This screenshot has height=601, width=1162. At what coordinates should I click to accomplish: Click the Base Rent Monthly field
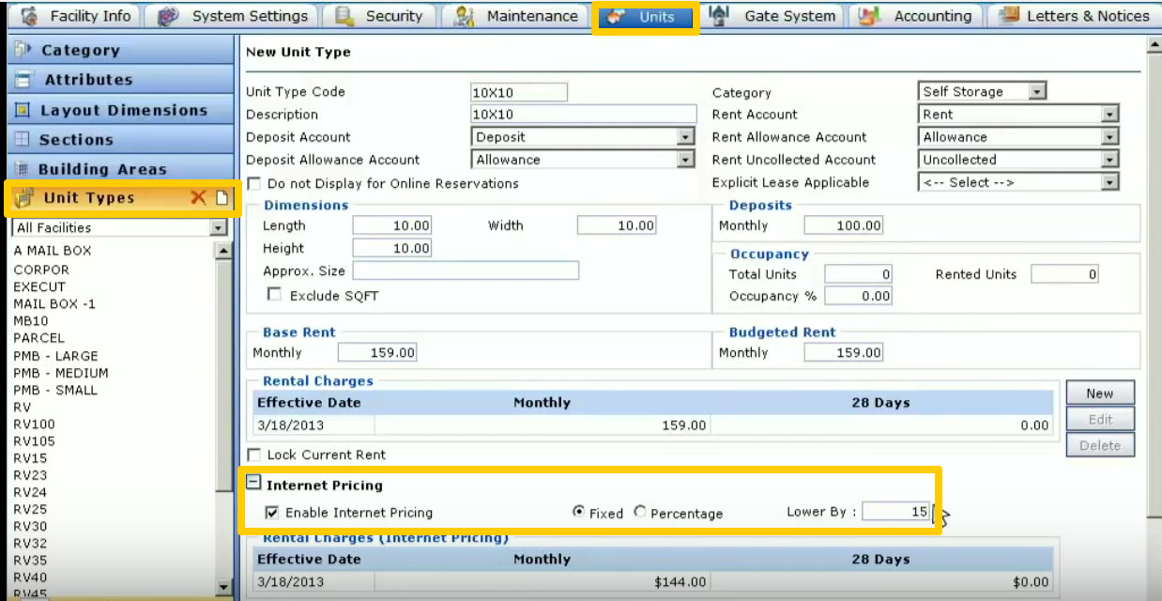click(x=377, y=353)
